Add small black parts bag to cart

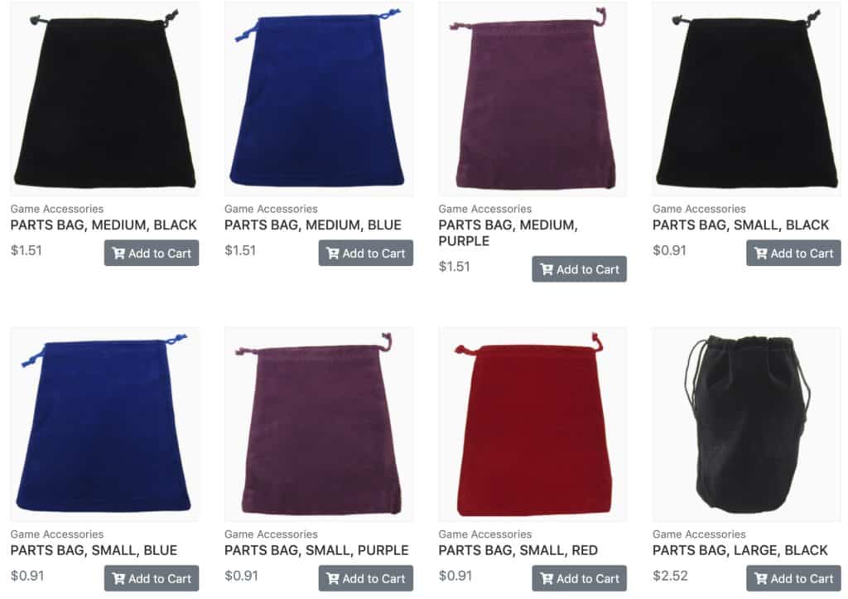point(793,253)
